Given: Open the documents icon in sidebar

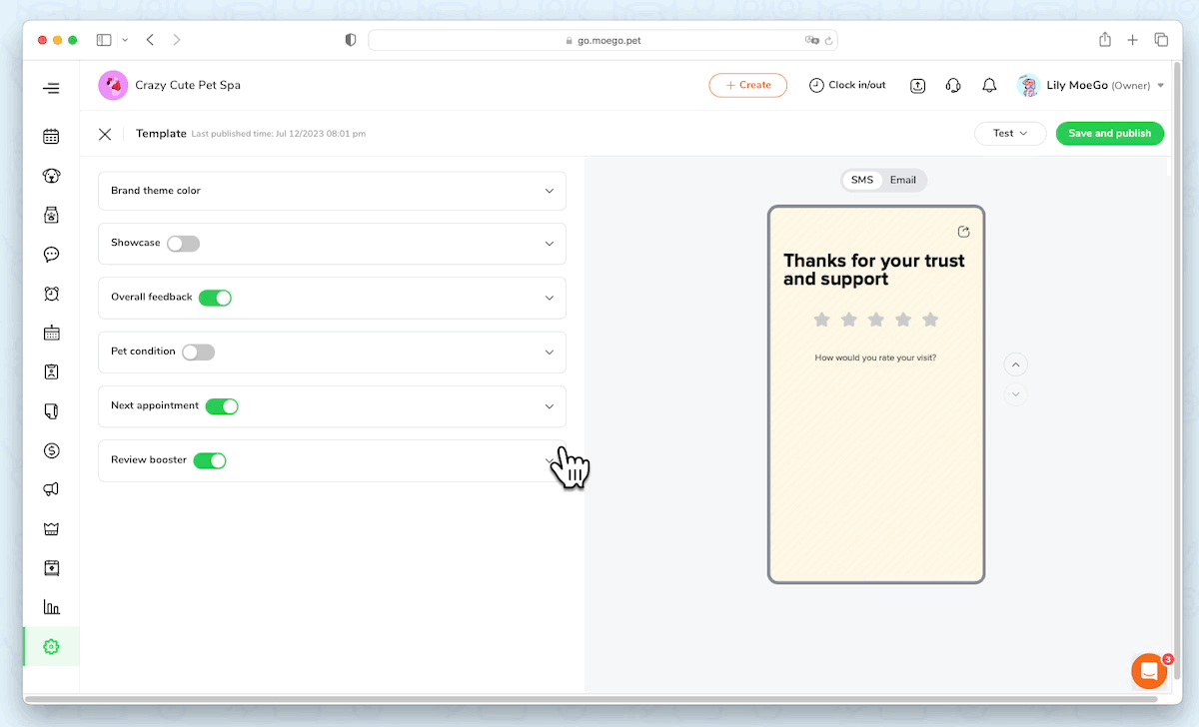Looking at the screenshot, I should click(51, 410).
